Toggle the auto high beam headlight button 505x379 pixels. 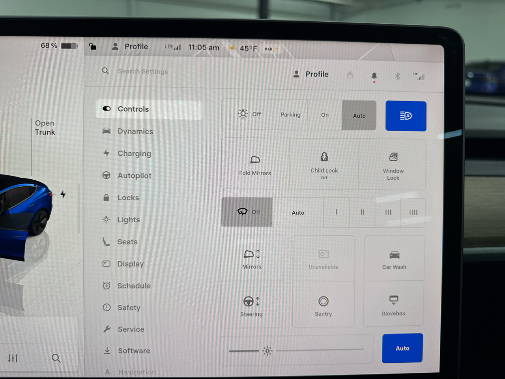pyautogui.click(x=406, y=116)
